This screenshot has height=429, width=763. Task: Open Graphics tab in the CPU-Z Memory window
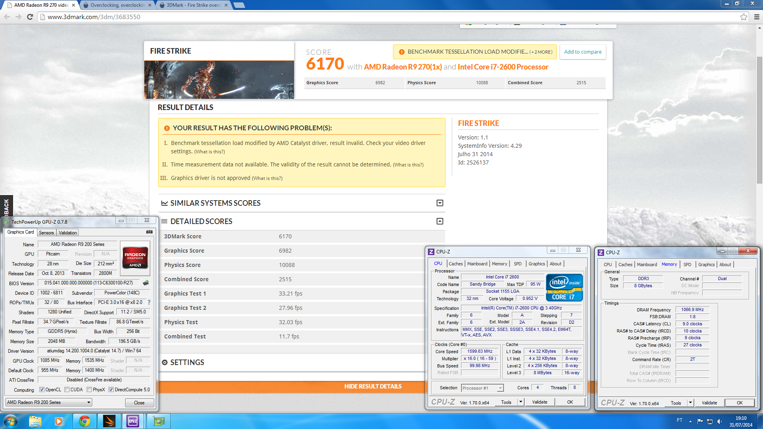tap(706, 265)
